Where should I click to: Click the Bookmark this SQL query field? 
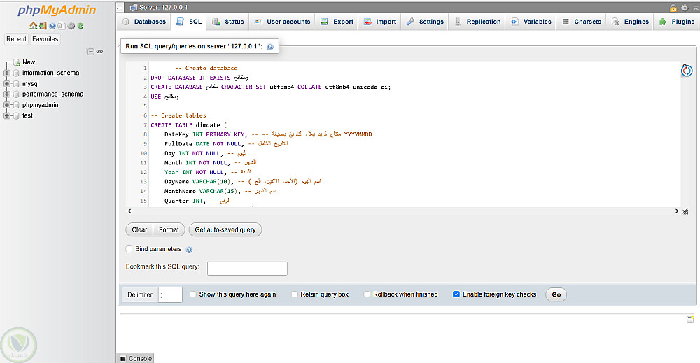(x=247, y=269)
